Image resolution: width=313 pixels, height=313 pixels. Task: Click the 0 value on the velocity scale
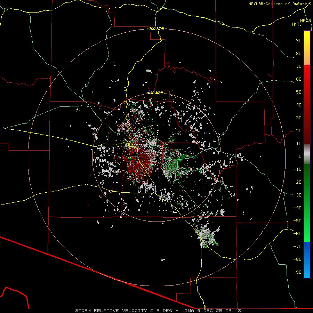pos(300,156)
